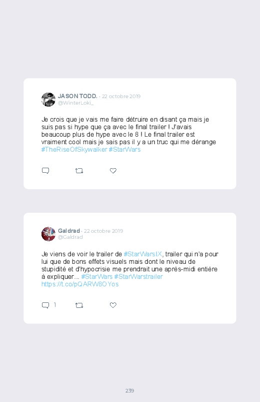Click the @Galdrad handle
The image size is (260, 402).
(x=70, y=237)
